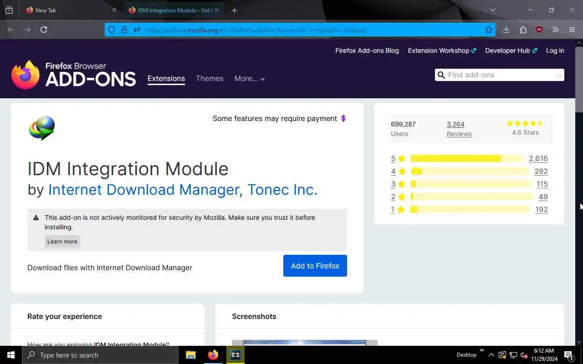
Task: Open the 2,616 five-star review count
Action: tap(538, 158)
